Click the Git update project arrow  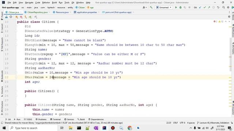(200, 7)
